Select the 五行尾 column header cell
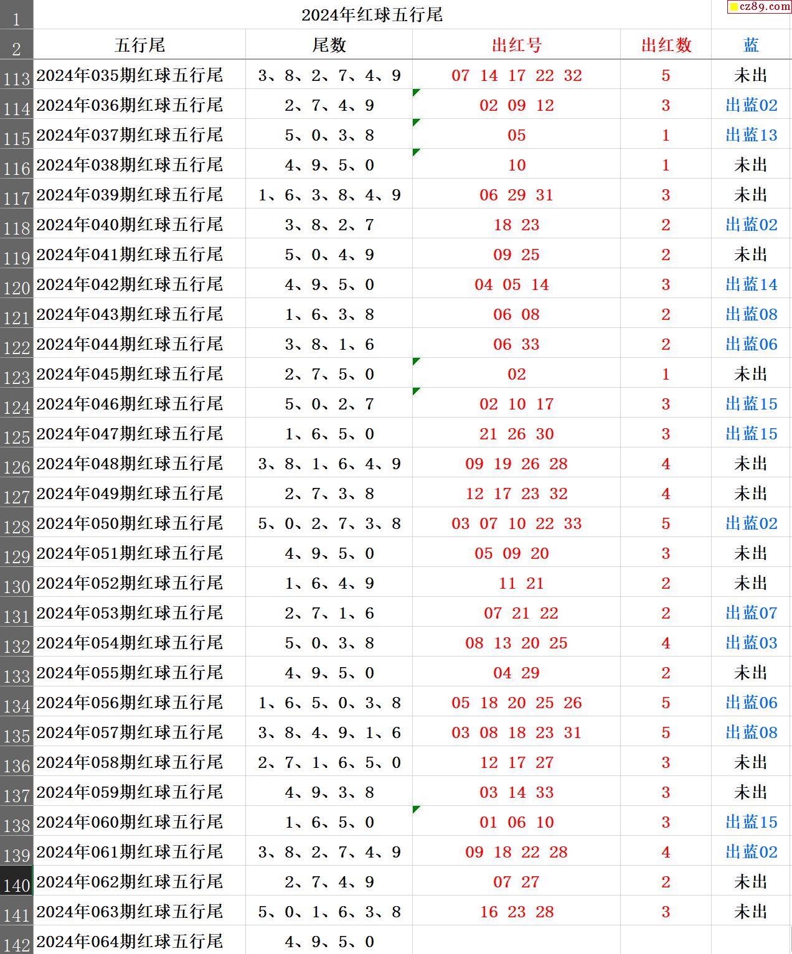This screenshot has height=954, width=792. (139, 45)
